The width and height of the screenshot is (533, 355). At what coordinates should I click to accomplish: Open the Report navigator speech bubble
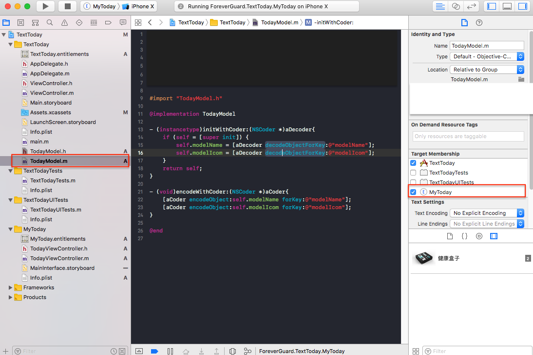pyautogui.click(x=123, y=22)
